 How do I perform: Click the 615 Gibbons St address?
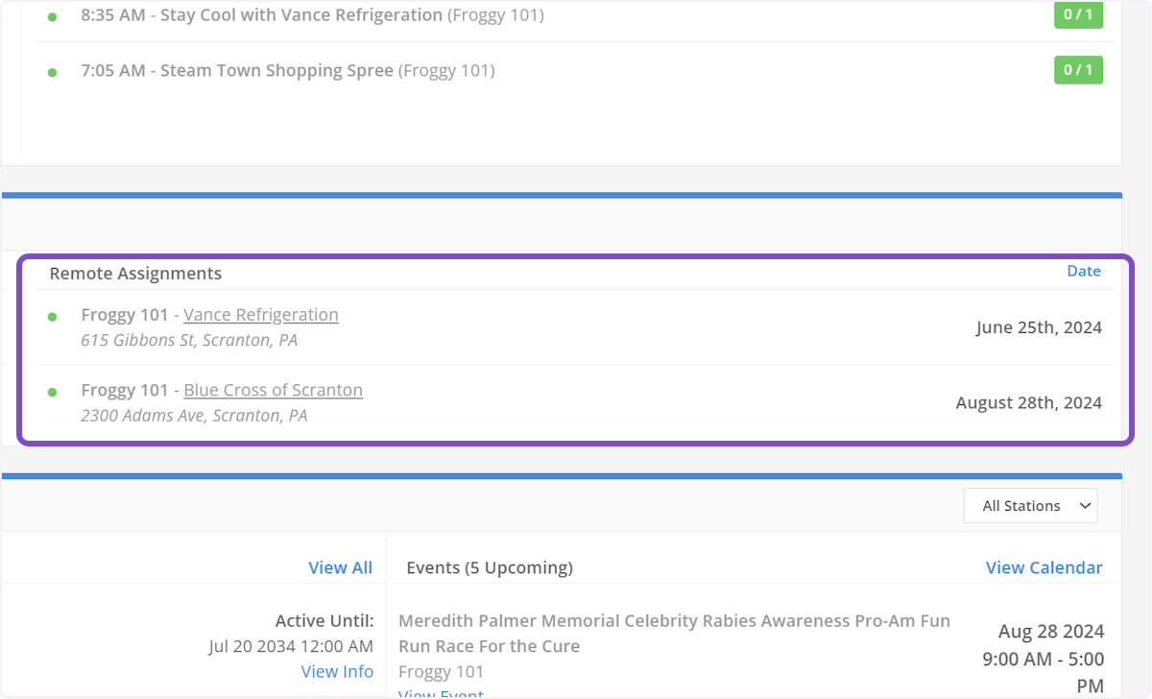point(189,341)
